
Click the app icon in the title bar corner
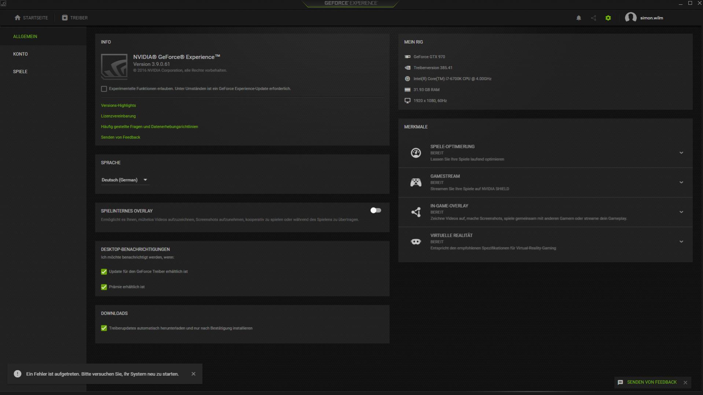(x=3, y=3)
